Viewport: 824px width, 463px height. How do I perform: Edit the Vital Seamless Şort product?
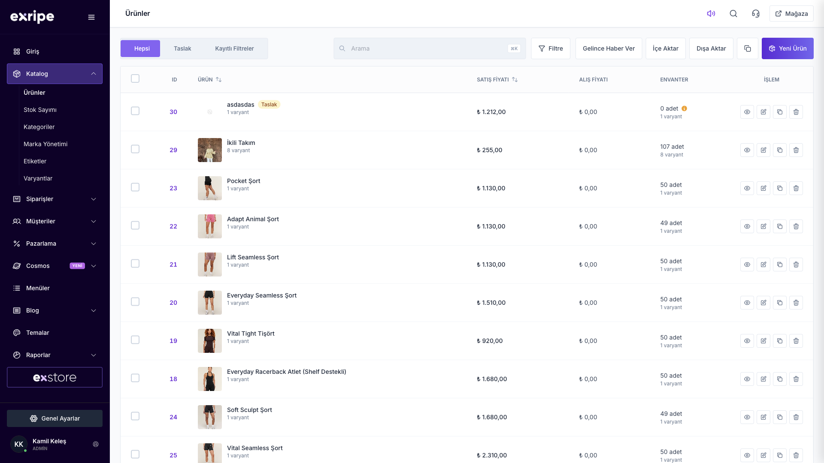coord(763,455)
